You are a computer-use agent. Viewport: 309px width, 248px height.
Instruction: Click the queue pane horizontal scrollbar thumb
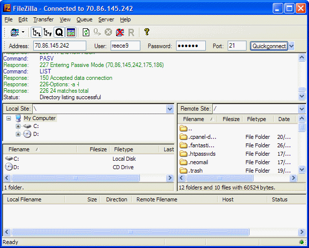(x=130, y=232)
